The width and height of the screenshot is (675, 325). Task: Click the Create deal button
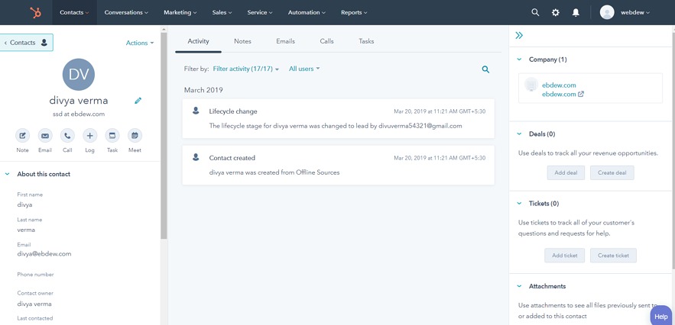612,173
